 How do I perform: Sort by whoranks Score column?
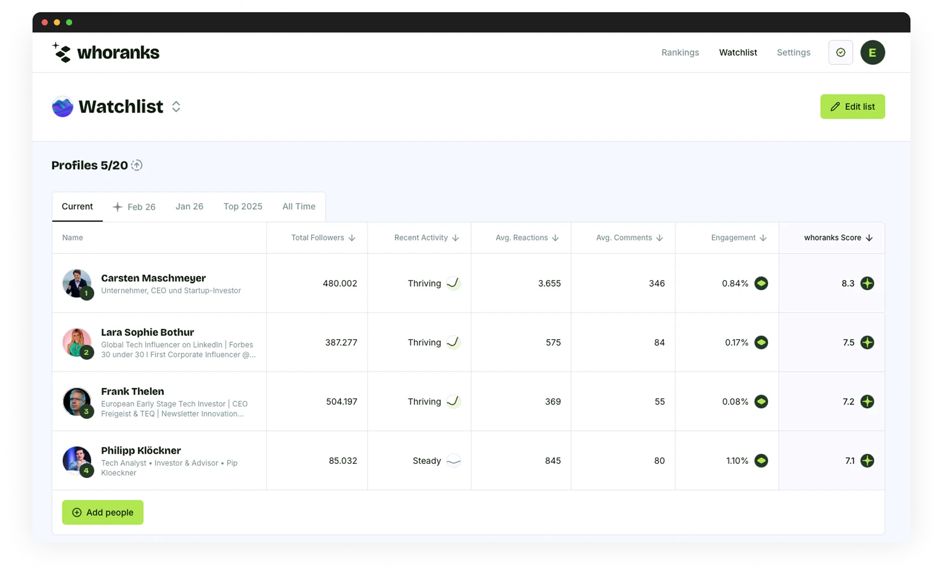click(x=838, y=238)
